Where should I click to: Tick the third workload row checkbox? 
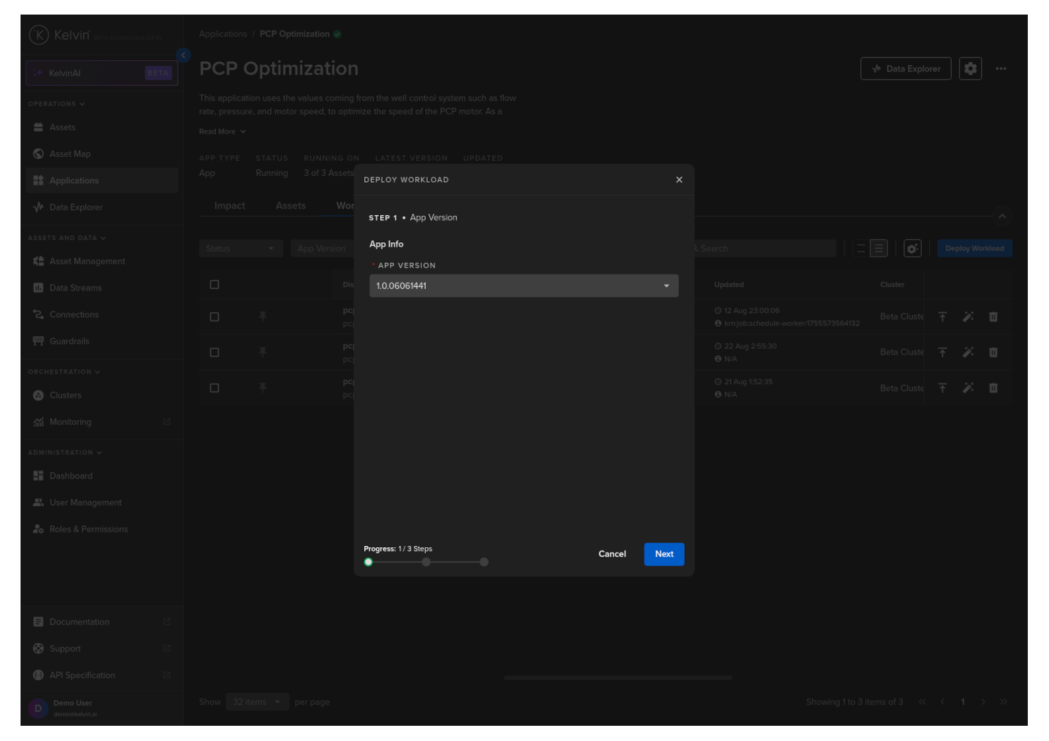(215, 388)
